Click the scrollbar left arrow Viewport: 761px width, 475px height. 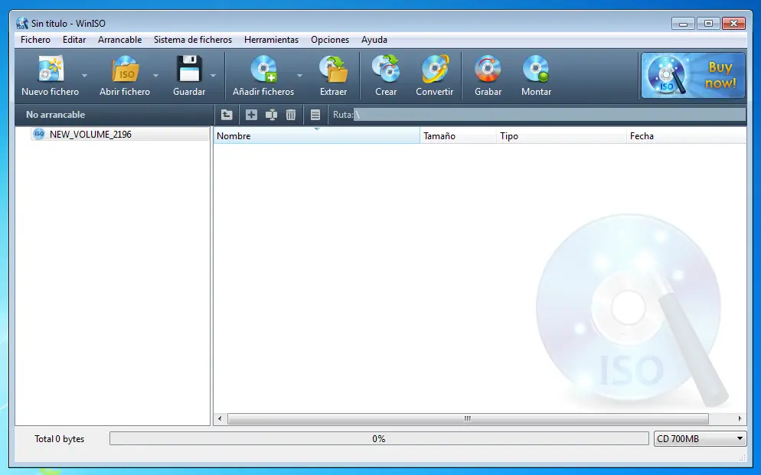tap(220, 418)
